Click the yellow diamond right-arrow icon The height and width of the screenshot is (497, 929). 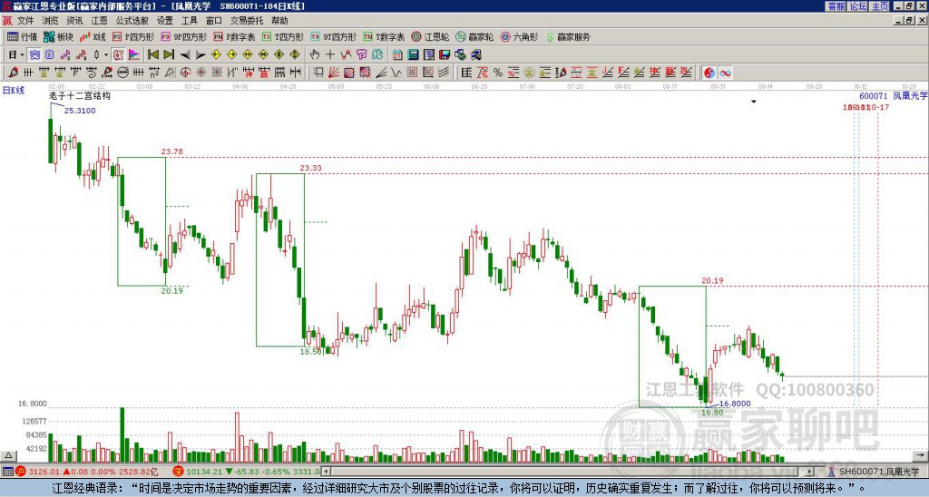coord(231,55)
